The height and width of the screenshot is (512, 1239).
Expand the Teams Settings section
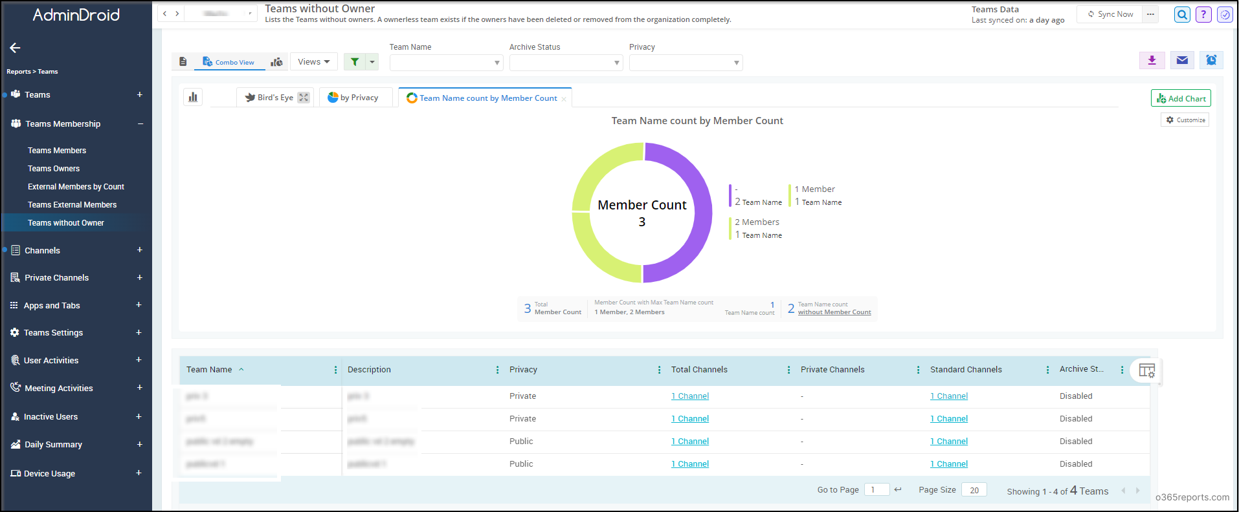click(x=139, y=332)
